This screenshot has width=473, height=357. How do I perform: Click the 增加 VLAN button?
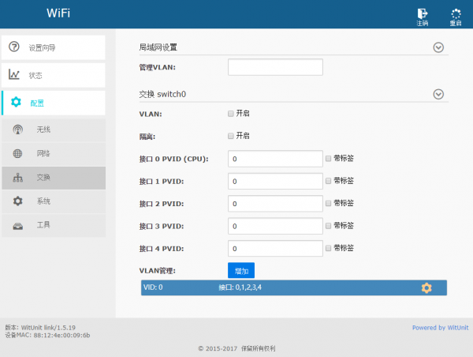coord(241,270)
